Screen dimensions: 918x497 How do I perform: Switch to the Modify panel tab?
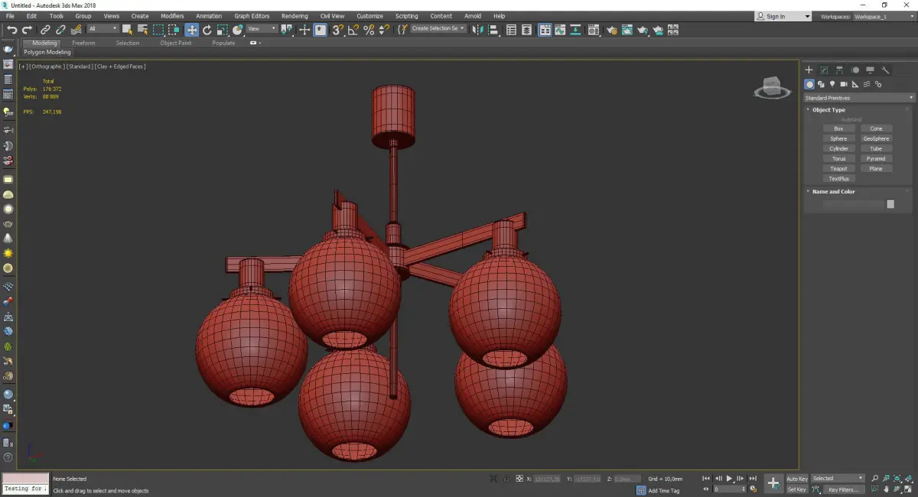824,70
